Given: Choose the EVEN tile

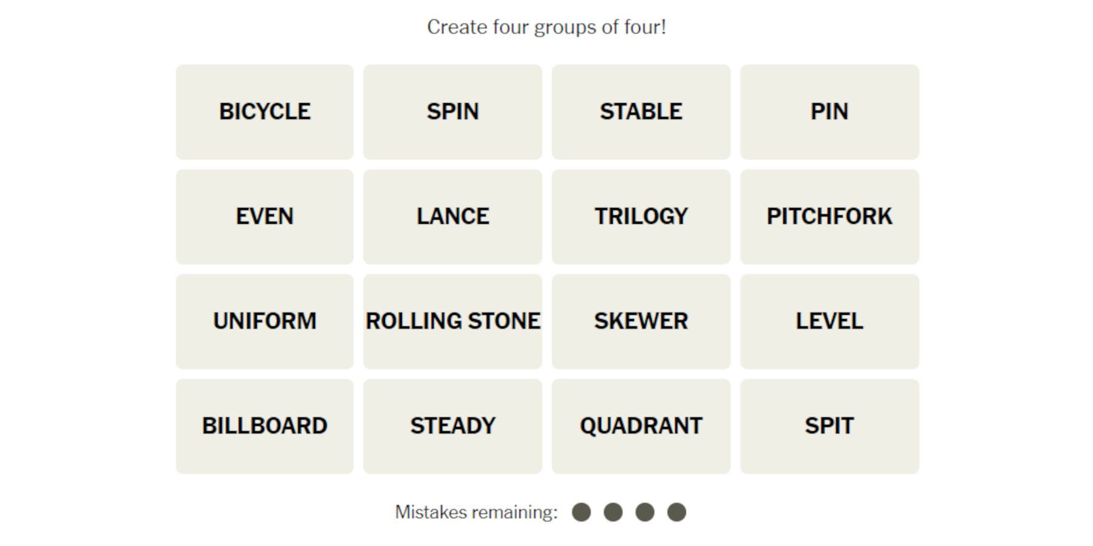Looking at the screenshot, I should (265, 217).
